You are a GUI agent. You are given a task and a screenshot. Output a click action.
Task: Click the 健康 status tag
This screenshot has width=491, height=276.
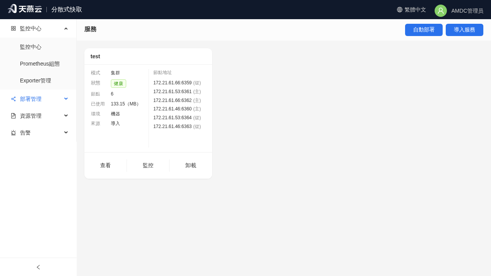[x=119, y=84]
